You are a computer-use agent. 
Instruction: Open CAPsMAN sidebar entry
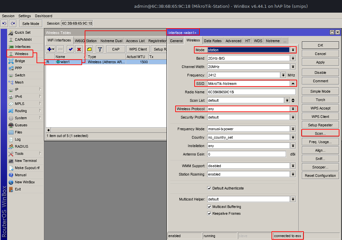click(x=23, y=40)
